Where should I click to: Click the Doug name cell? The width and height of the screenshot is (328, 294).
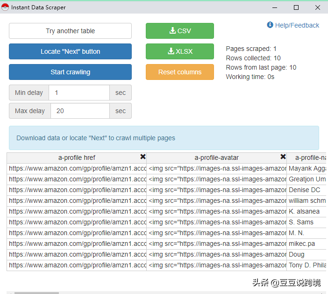(306, 255)
